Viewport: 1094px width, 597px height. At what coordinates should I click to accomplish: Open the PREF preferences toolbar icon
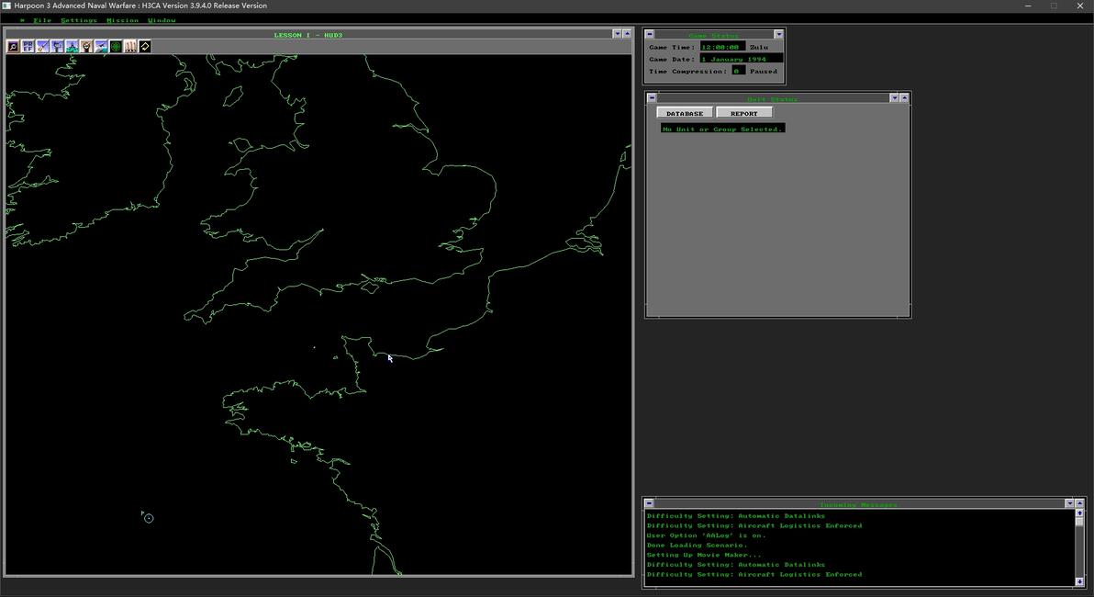coord(28,47)
